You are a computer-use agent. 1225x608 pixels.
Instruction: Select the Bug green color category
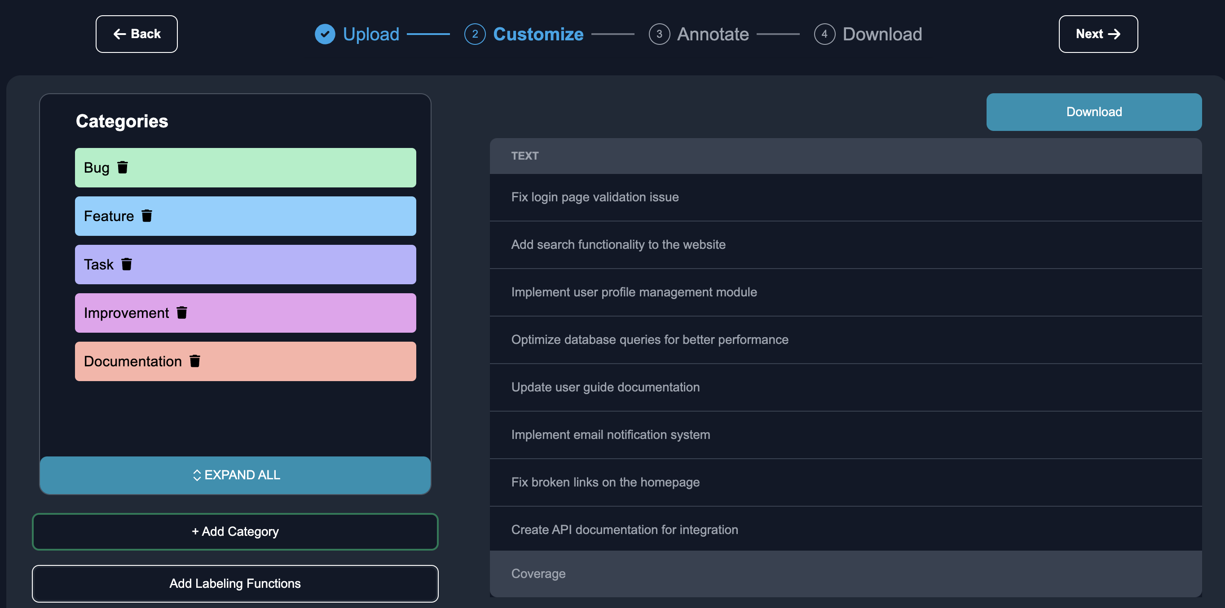pyautogui.click(x=245, y=167)
